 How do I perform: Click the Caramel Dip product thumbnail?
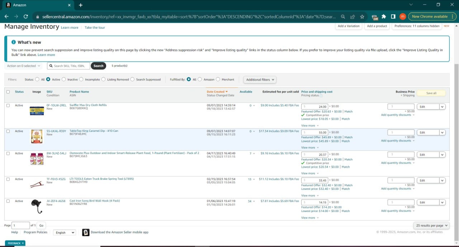[37, 136]
